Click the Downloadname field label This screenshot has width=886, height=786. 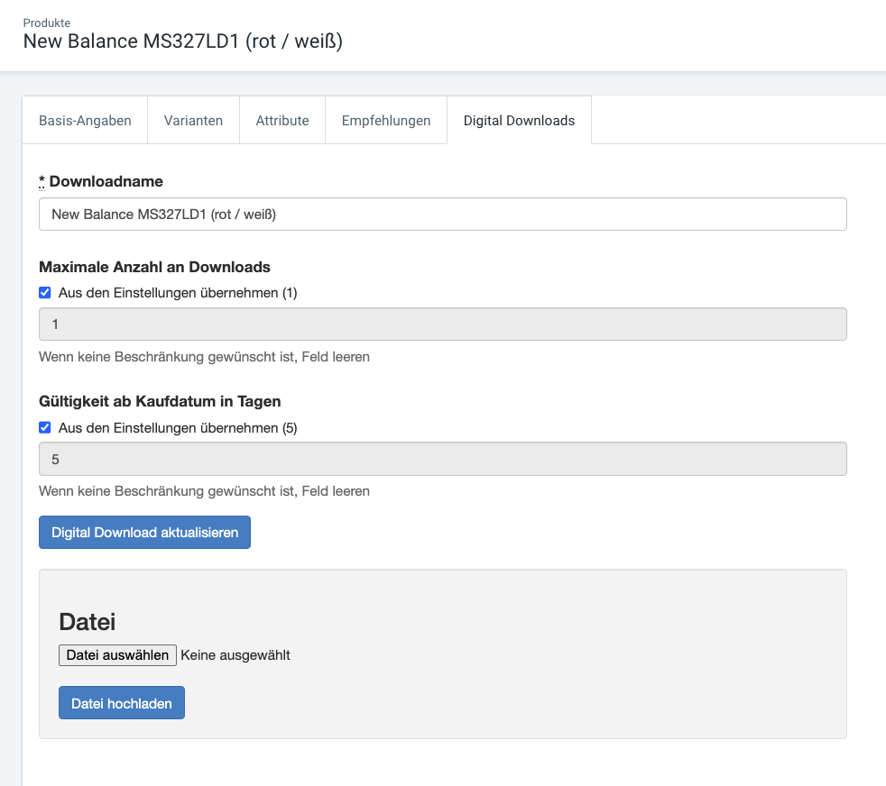pyautogui.click(x=101, y=181)
